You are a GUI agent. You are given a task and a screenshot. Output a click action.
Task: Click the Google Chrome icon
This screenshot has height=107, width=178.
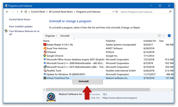45,56
